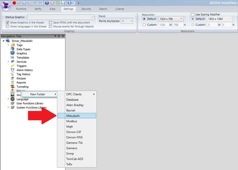Select Resolution Default radio button
This screenshot has height=170, width=238.
(x=144, y=19)
